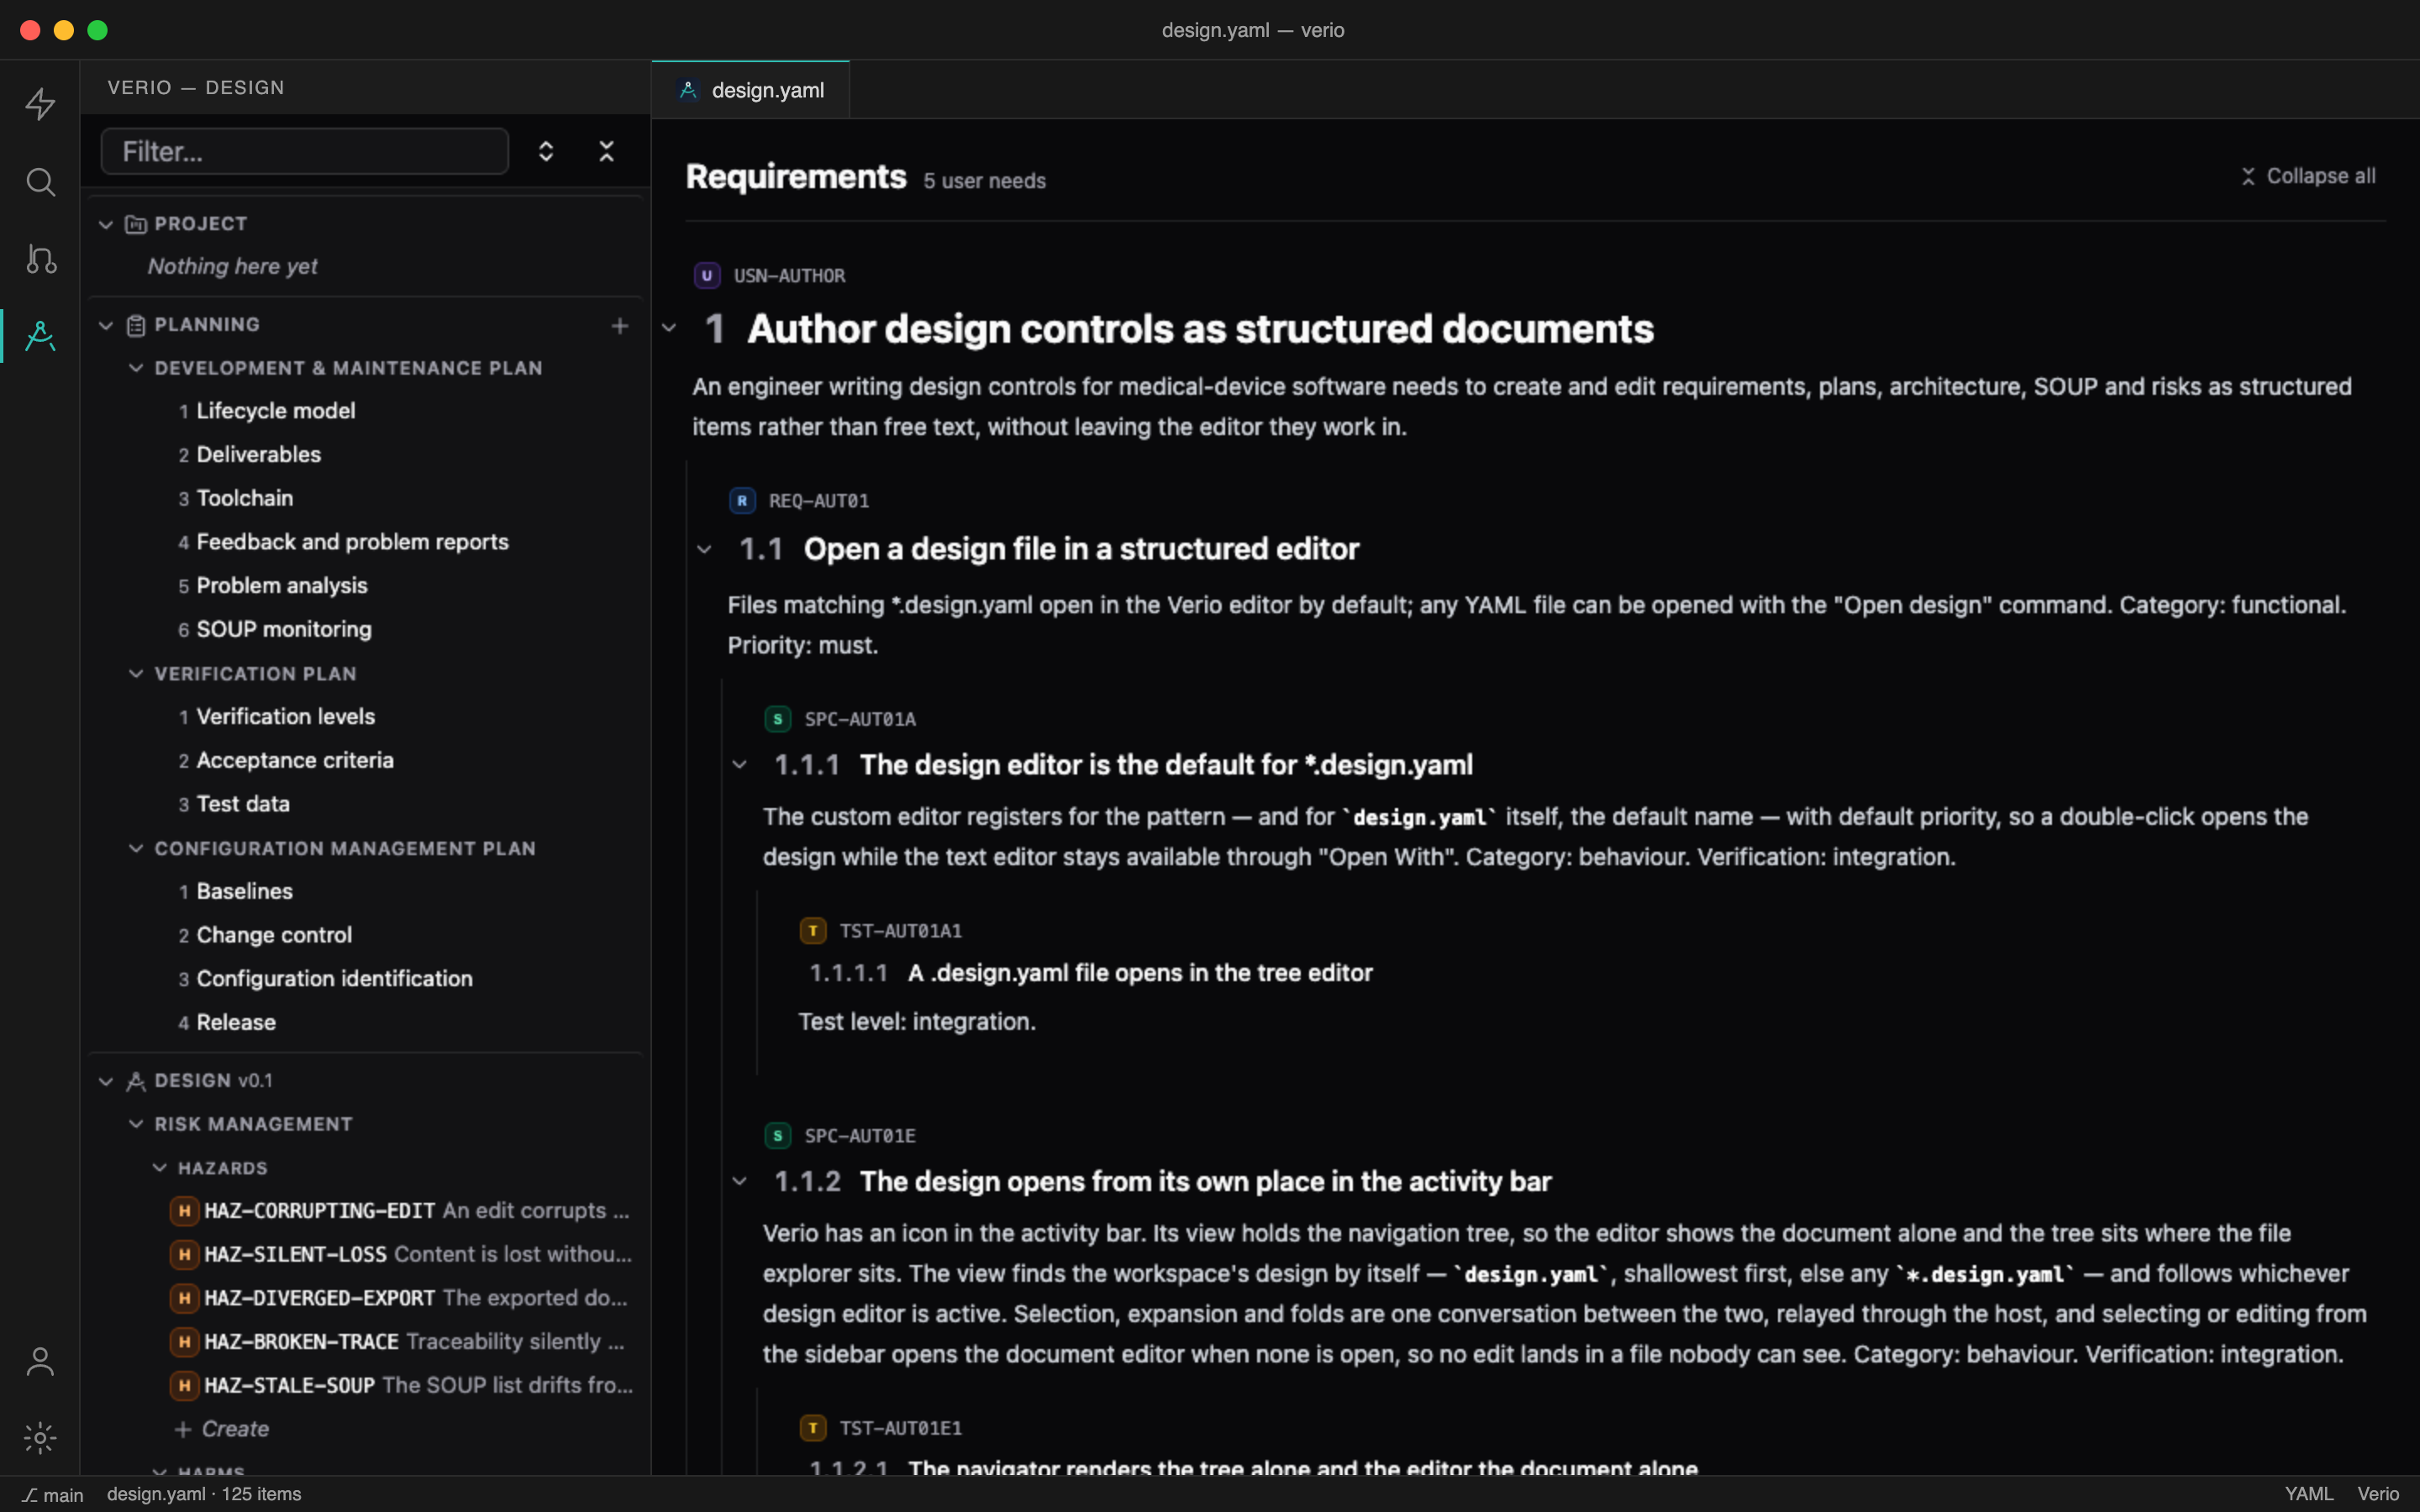
Task: Collapse the PROJECT section
Action: [x=106, y=224]
